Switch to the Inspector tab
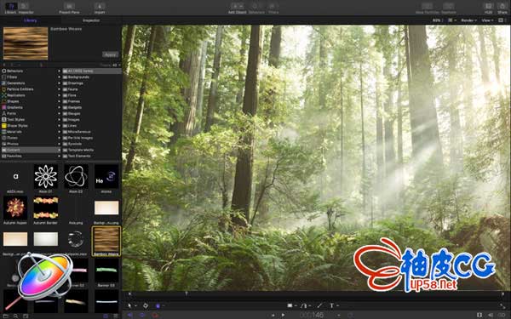The image size is (511, 319). 91,20
